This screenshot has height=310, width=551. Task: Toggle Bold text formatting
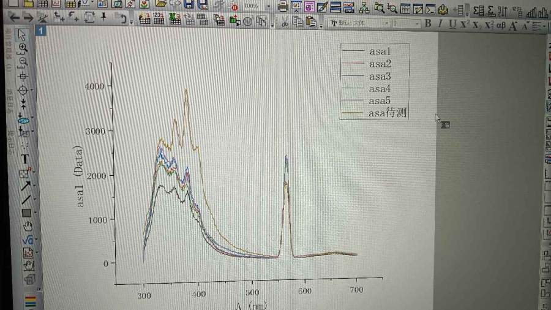[428, 24]
